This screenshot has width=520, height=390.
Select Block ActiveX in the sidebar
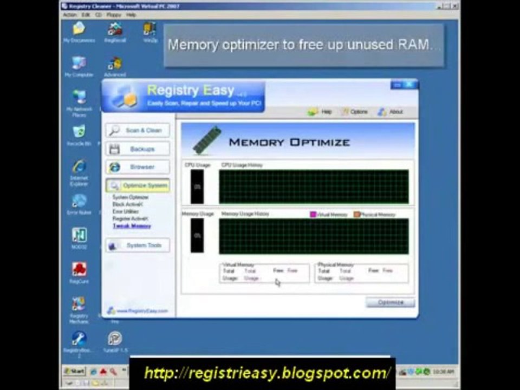(x=127, y=204)
